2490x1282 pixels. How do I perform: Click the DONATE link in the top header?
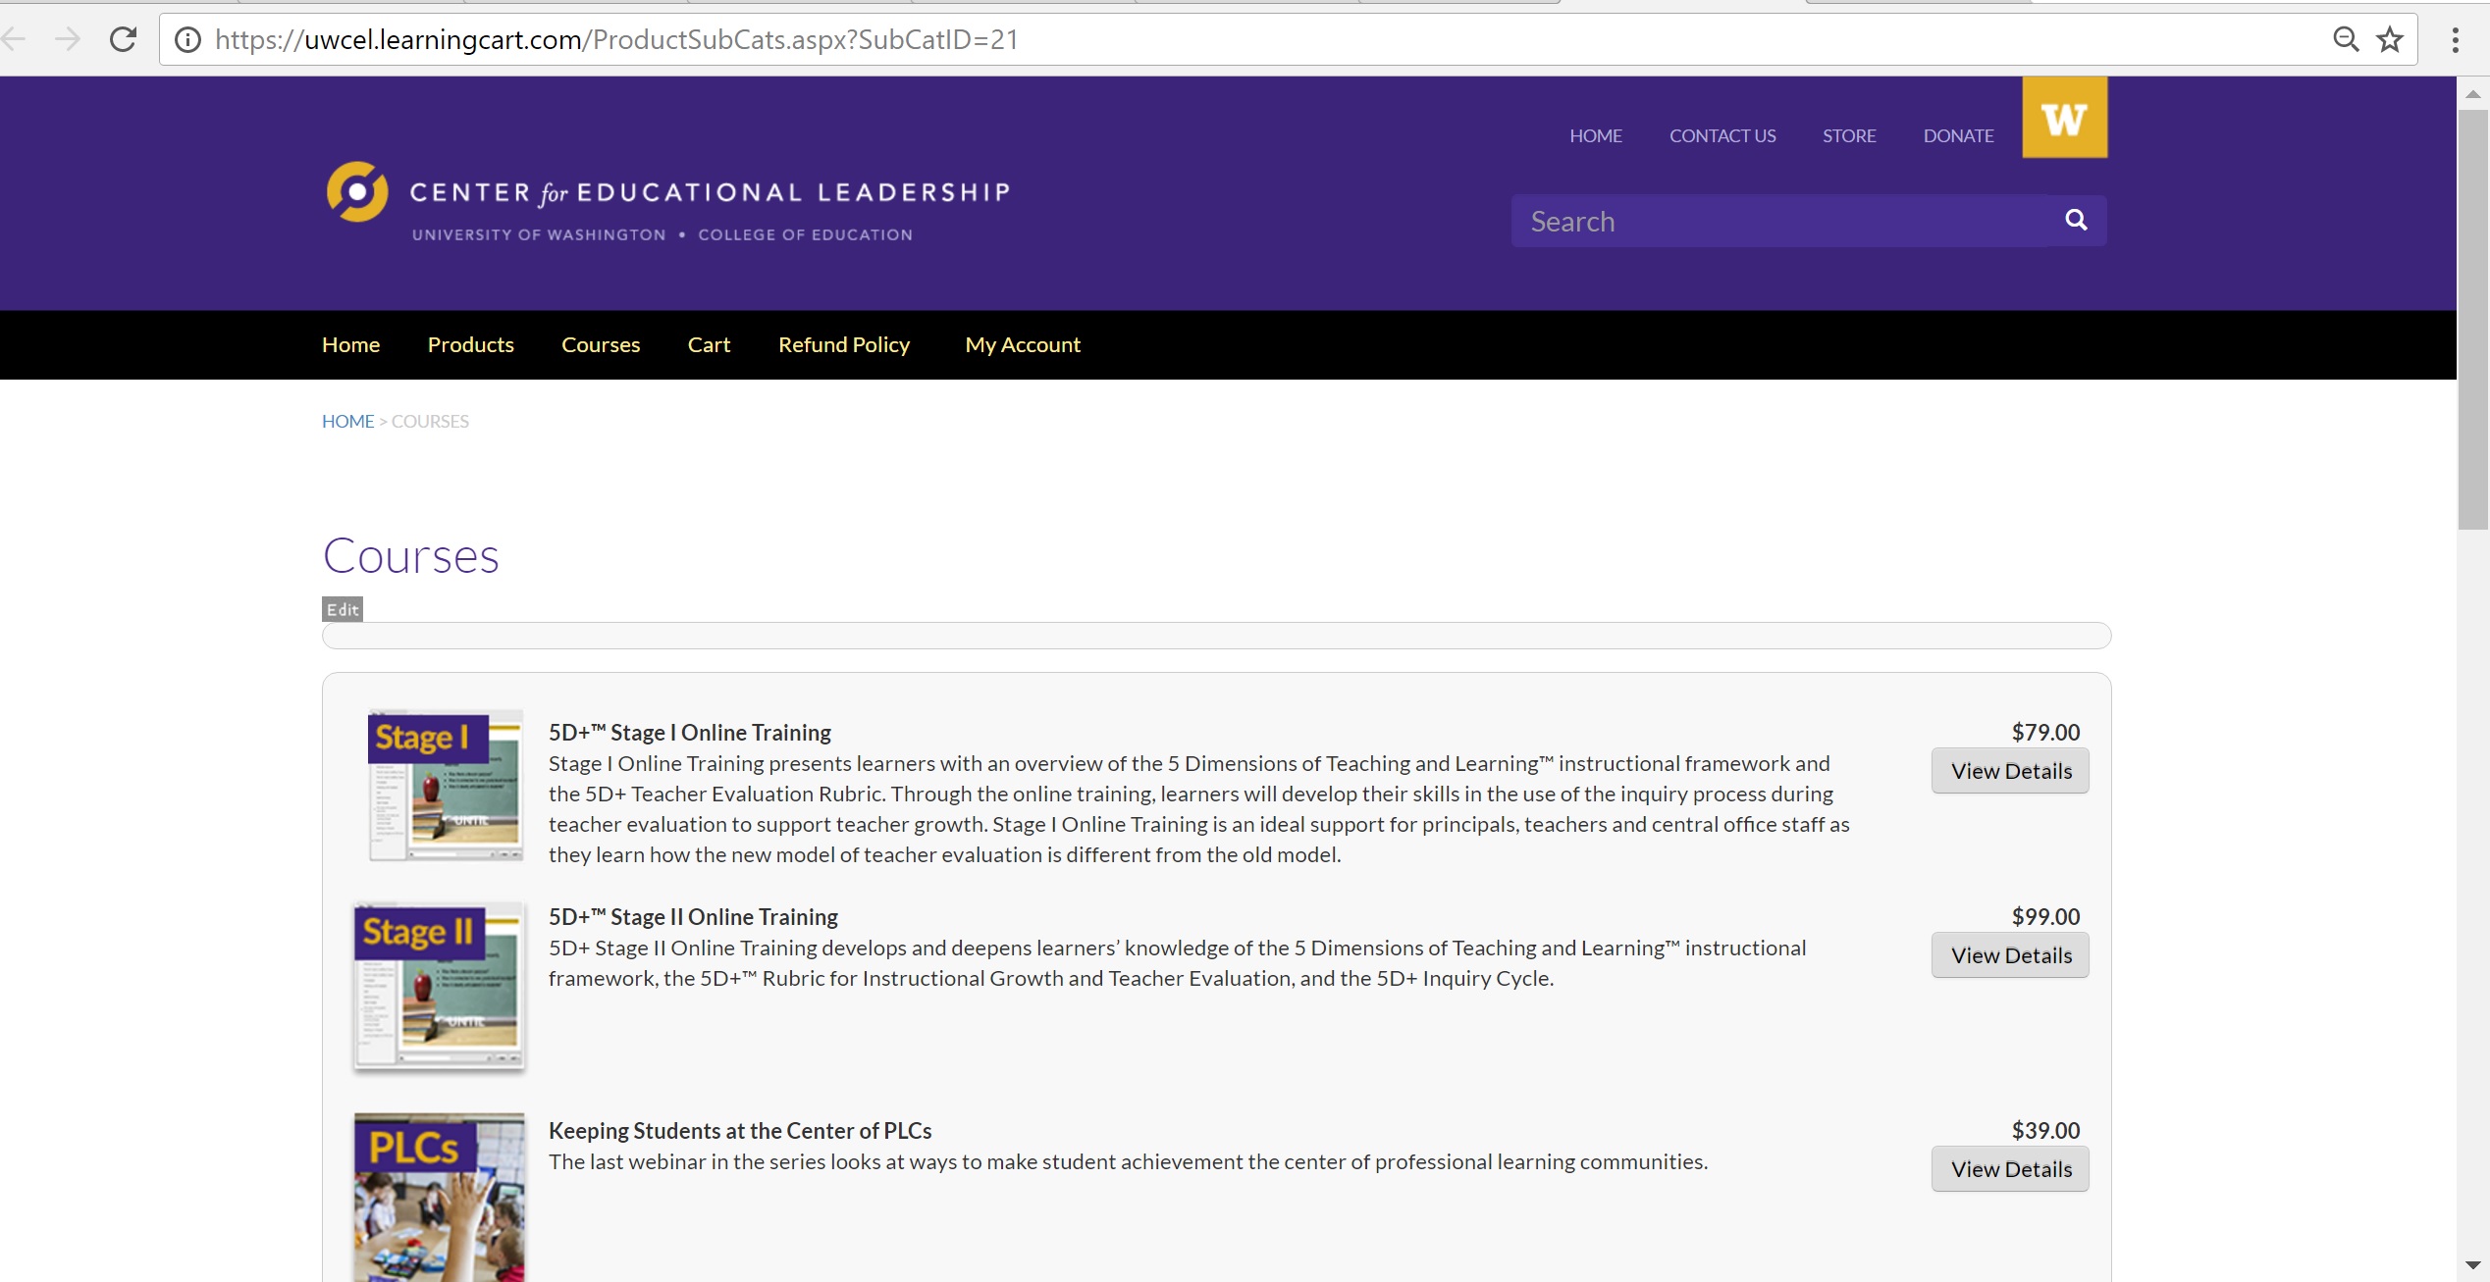click(1958, 135)
